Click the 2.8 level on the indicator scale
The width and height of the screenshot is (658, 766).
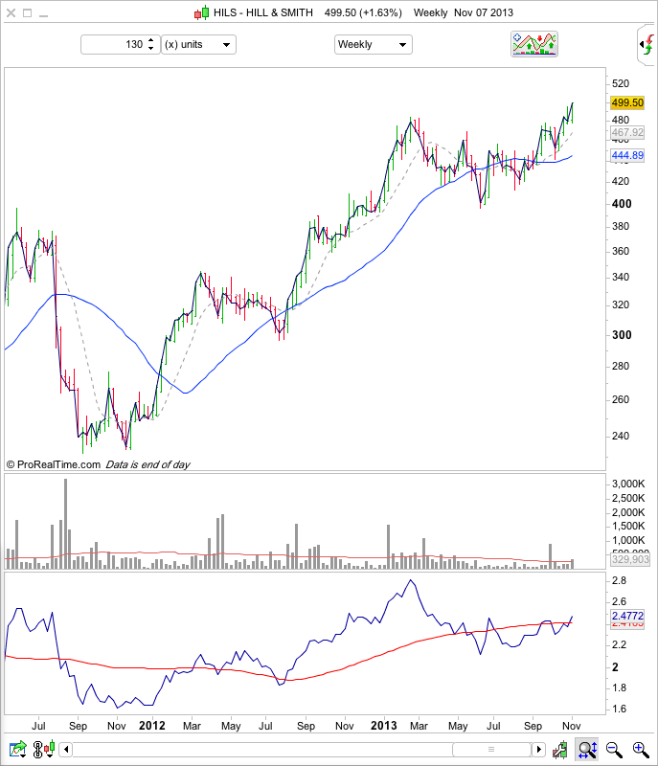[619, 580]
